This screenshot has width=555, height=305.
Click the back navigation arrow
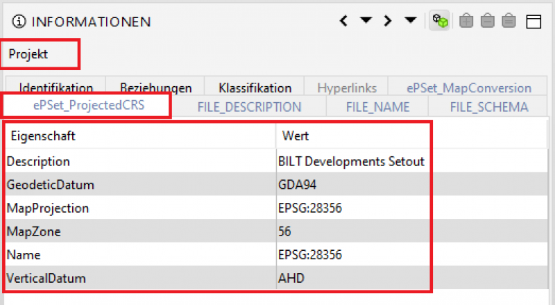343,21
